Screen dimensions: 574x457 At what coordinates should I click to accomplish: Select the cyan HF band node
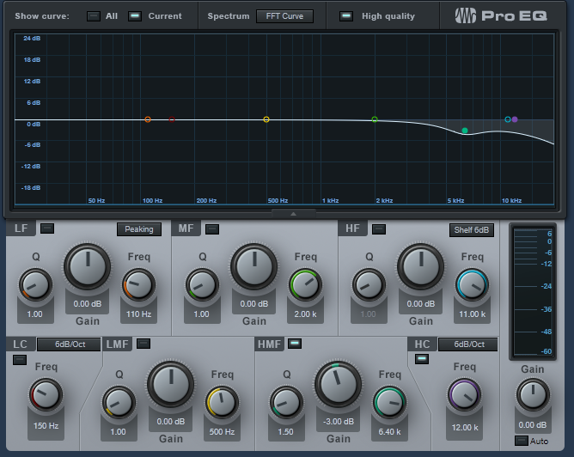point(507,119)
